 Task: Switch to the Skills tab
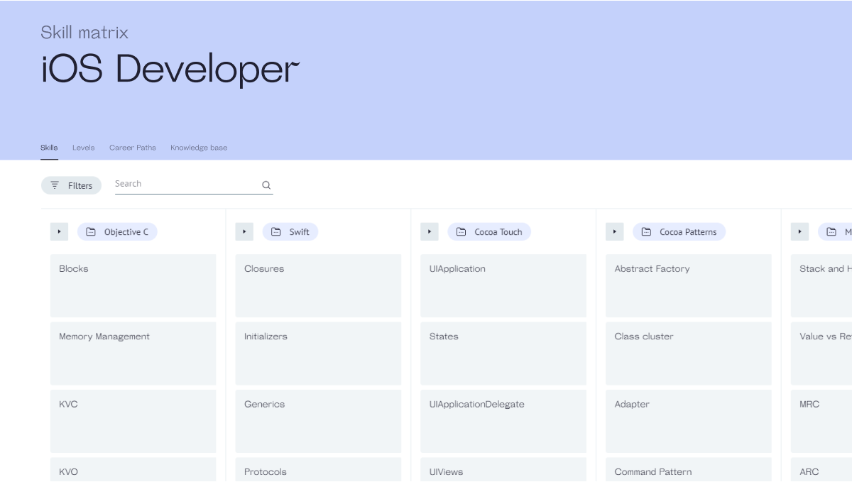(49, 148)
